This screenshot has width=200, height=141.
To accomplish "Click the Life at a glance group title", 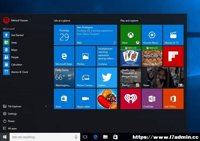I will tap(62, 21).
